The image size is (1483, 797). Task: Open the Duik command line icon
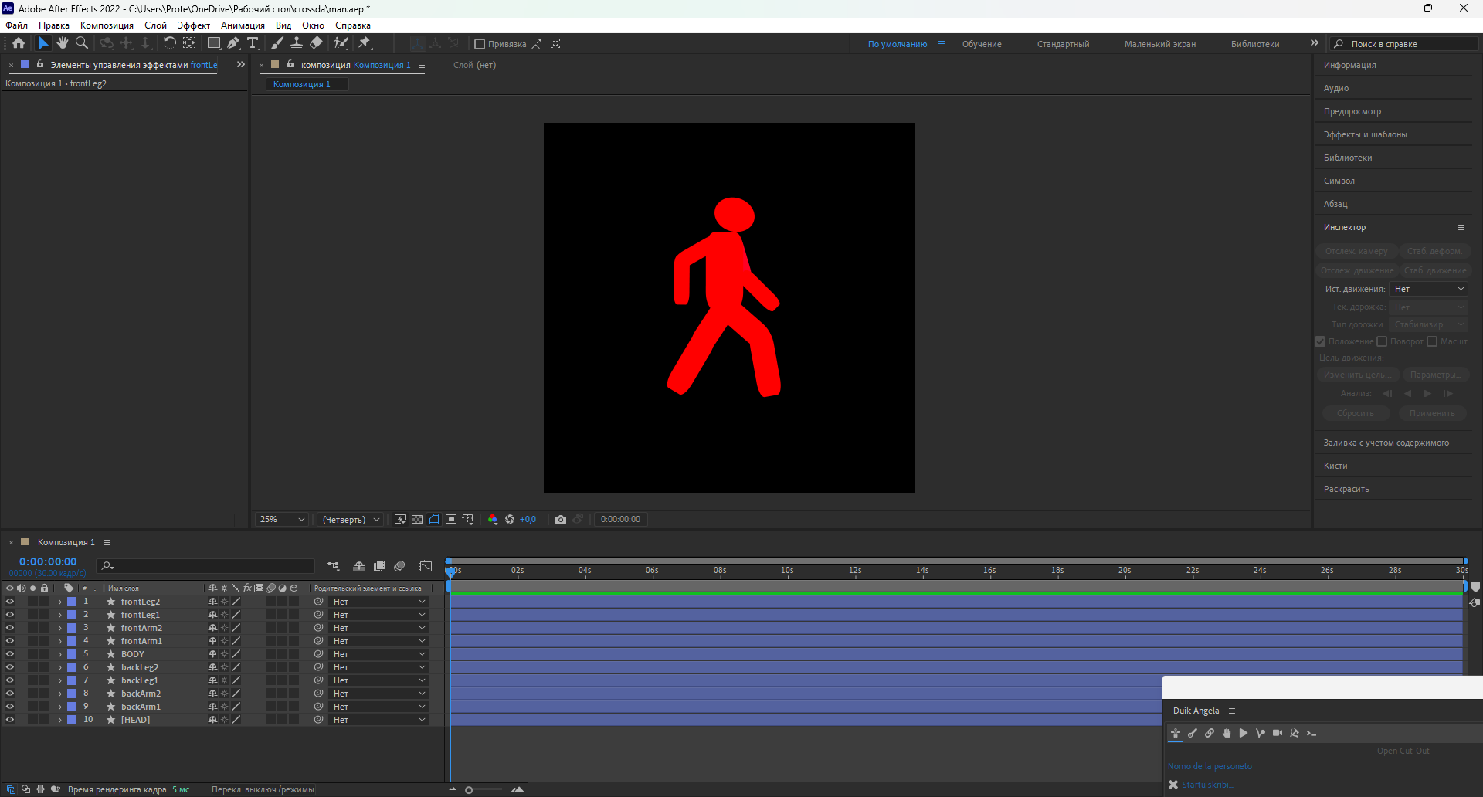[x=1312, y=734]
